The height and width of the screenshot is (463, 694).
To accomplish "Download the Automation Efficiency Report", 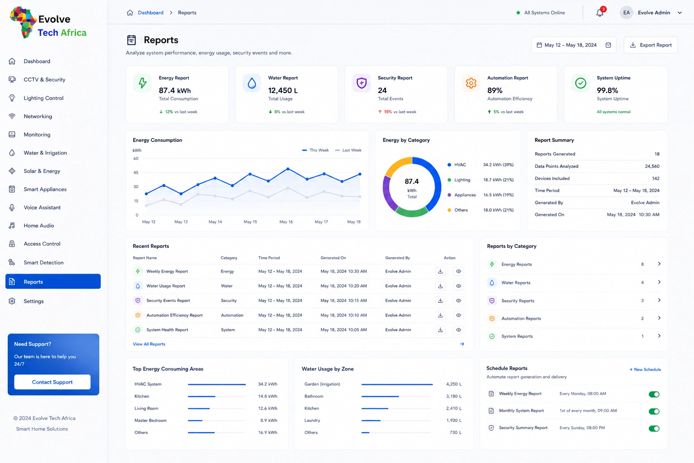I will tap(441, 315).
